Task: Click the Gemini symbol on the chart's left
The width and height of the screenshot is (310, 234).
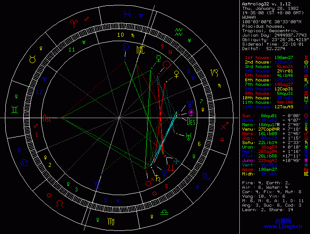Action: coord(16,109)
